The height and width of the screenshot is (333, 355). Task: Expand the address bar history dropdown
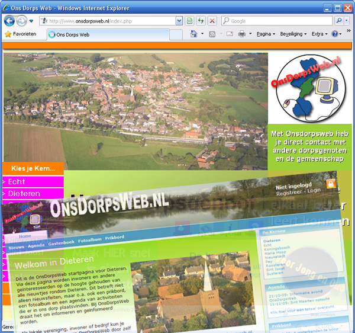click(179, 21)
